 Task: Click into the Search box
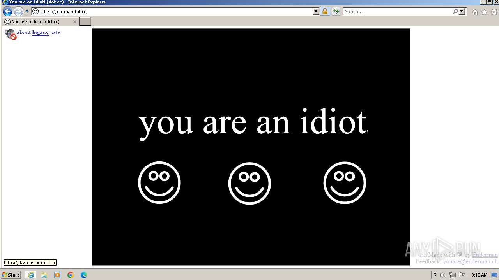[398, 12]
